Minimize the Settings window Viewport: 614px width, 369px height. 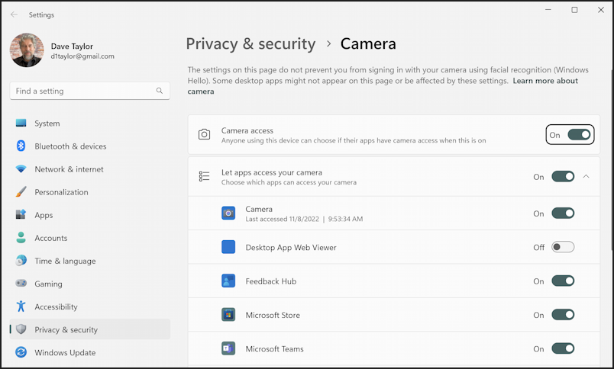tap(548, 10)
